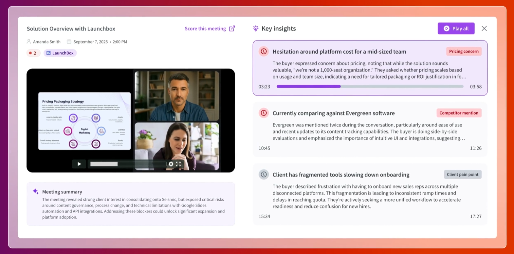Image resolution: width=514 pixels, height=254 pixels.
Task: Seek within the pricing insight progress bar
Action: pyautogui.click(x=370, y=86)
